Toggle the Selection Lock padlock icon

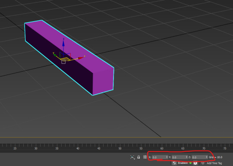click(139, 157)
